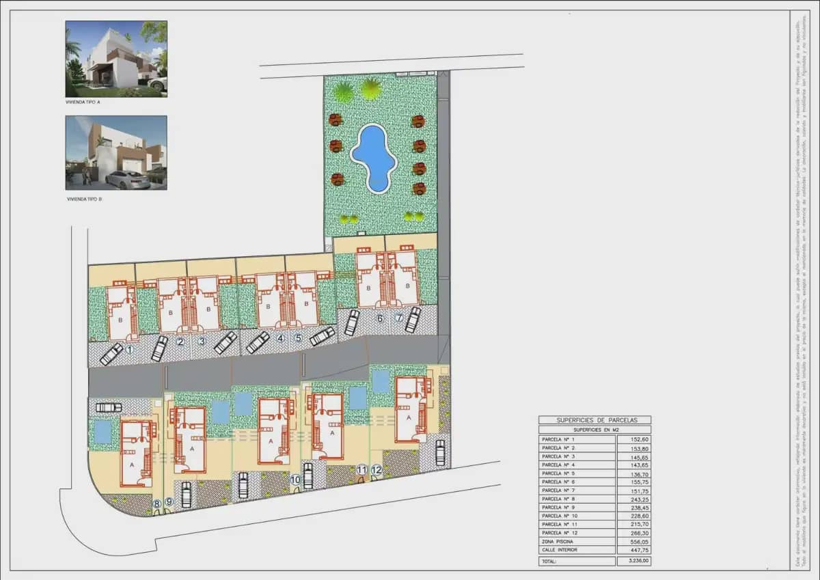Click the plot 8 number marker

point(157,504)
